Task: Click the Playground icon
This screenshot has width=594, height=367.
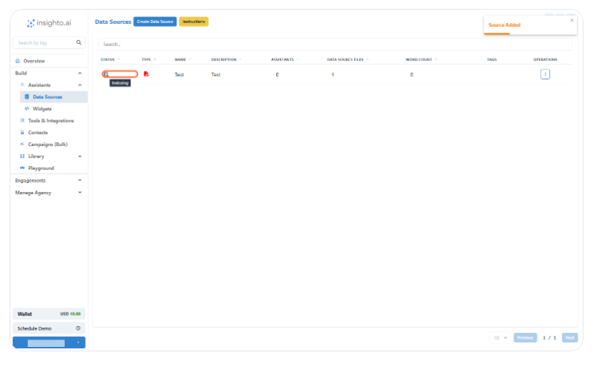Action: tap(22, 167)
